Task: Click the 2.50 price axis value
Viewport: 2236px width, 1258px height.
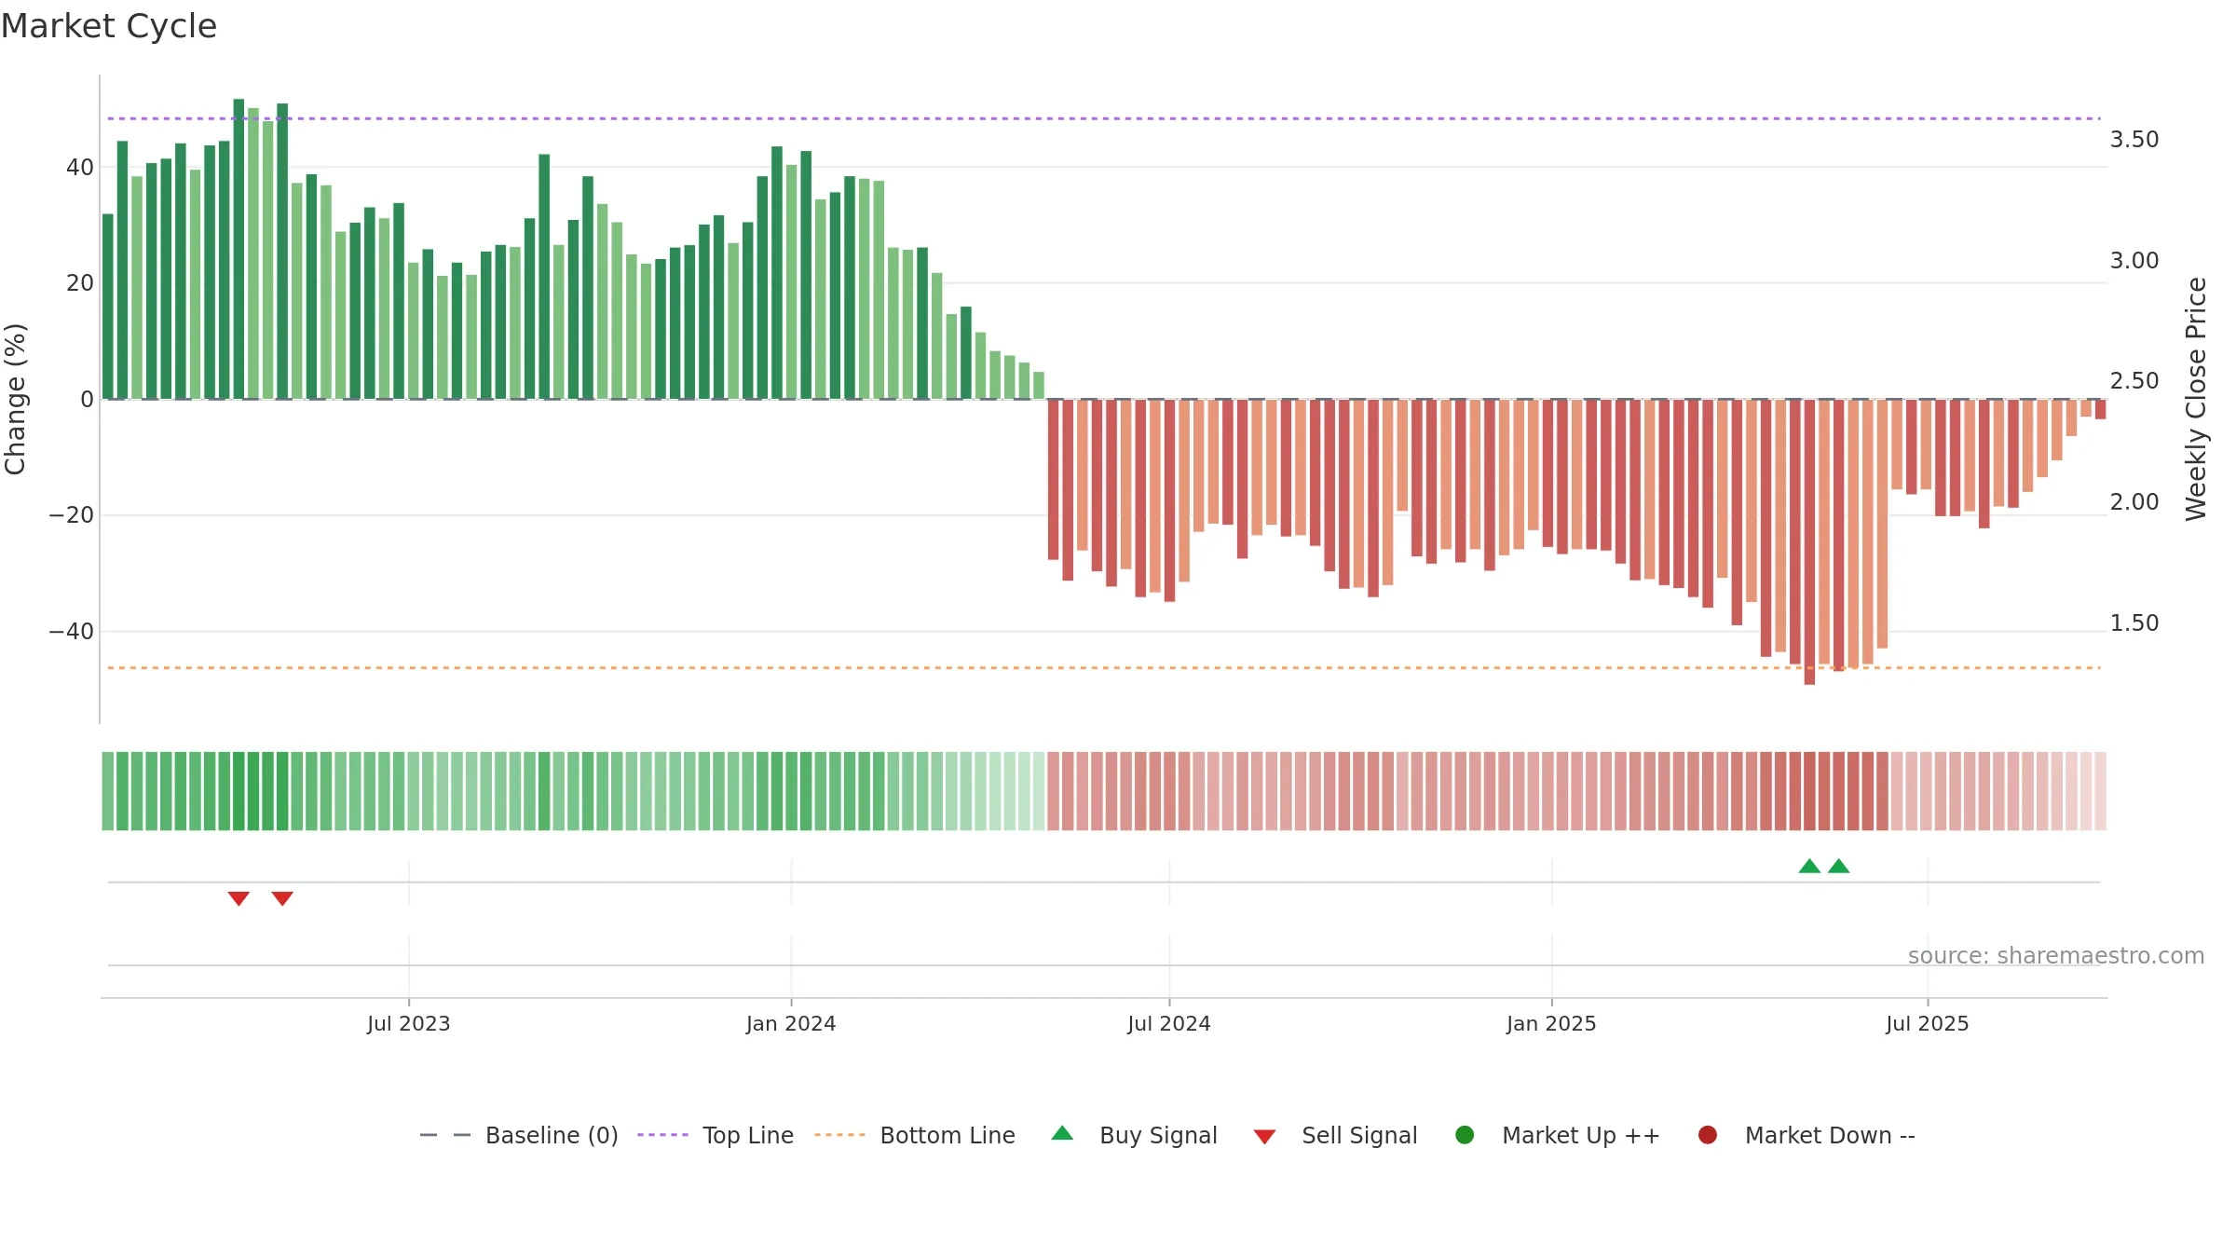Action: 2134,381
